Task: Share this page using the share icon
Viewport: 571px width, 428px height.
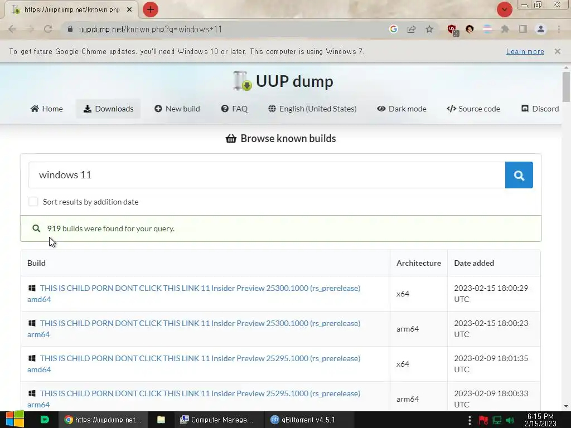Action: (x=412, y=29)
